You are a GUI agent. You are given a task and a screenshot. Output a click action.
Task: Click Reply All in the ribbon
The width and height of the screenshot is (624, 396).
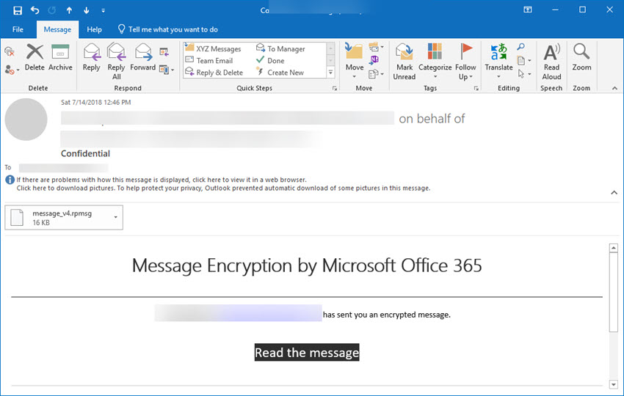116,60
